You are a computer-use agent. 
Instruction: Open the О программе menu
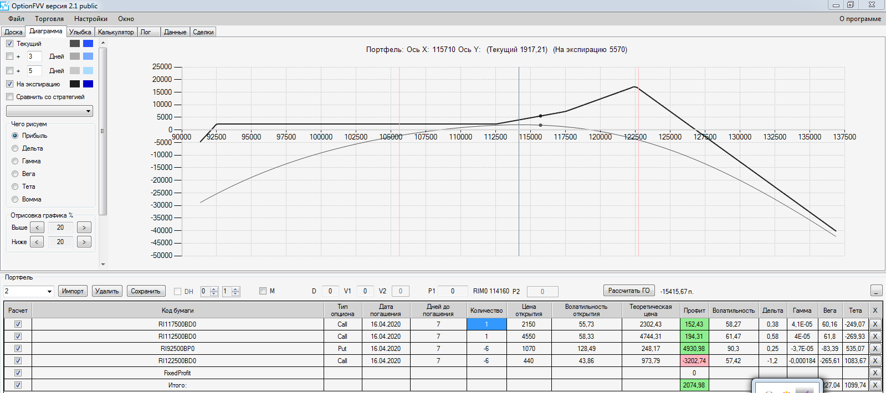(x=860, y=19)
